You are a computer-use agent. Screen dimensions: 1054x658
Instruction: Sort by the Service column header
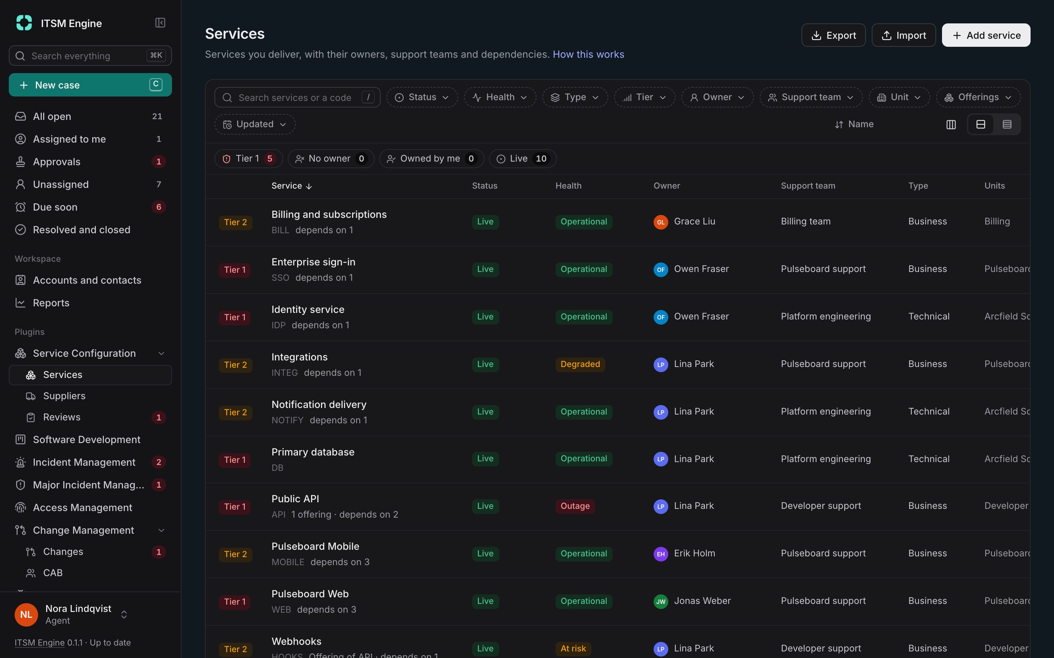click(291, 186)
